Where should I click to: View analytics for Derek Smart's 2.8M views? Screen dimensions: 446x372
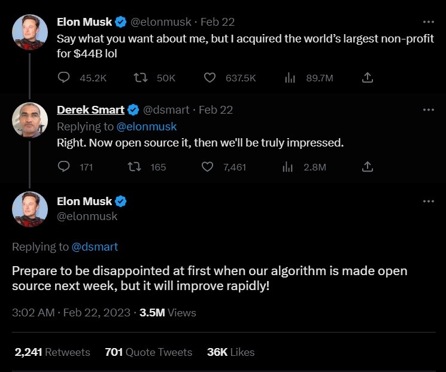click(x=288, y=167)
